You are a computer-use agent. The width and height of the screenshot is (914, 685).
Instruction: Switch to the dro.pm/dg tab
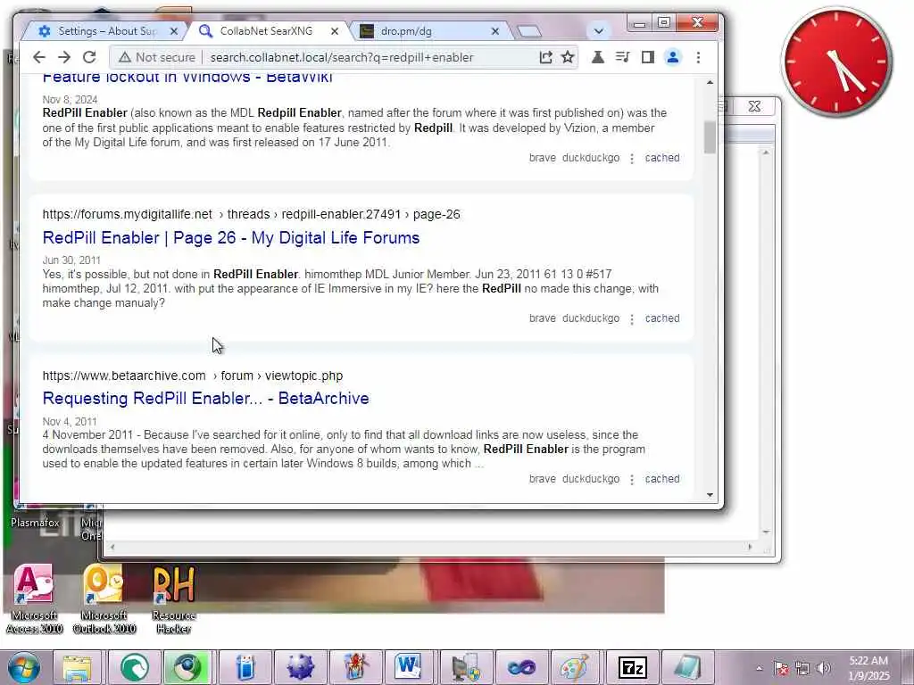point(406,31)
